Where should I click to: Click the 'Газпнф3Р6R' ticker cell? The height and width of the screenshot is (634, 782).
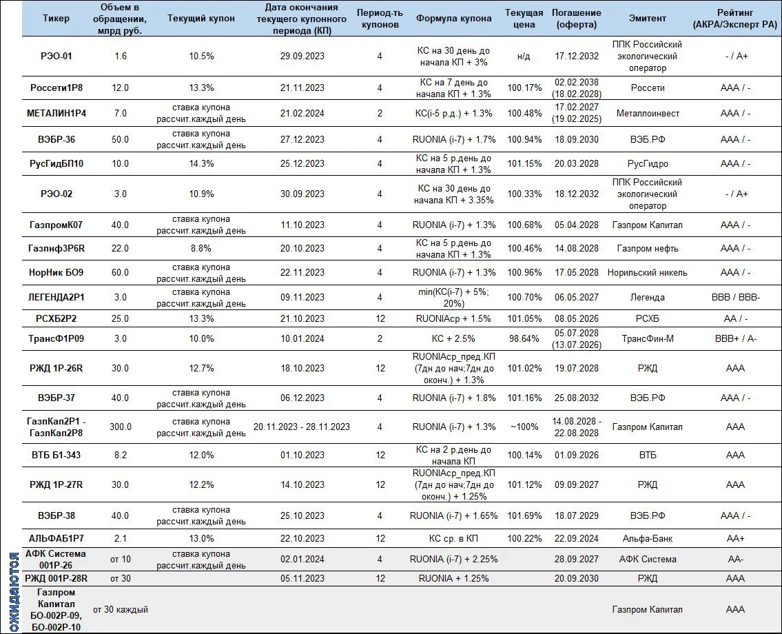pos(56,248)
